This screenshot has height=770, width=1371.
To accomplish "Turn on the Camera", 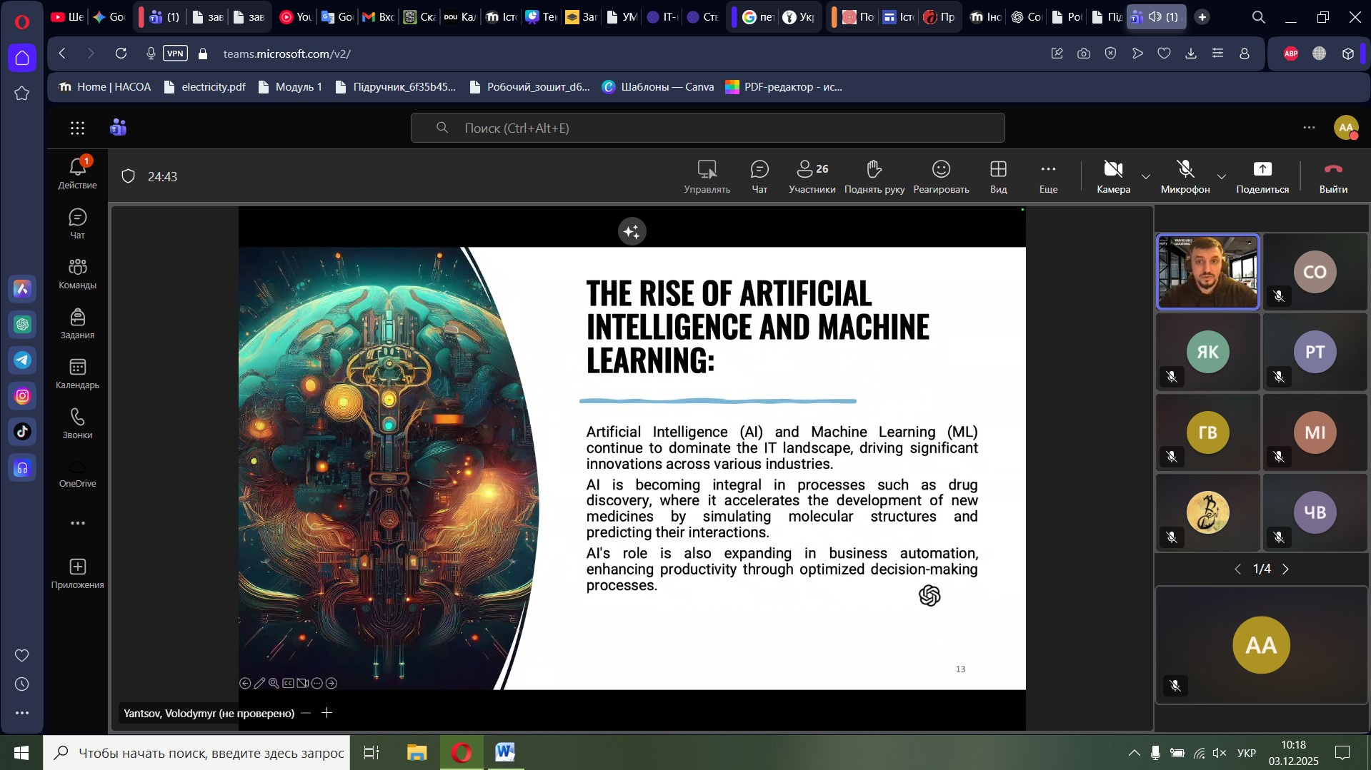I will point(1113,176).
